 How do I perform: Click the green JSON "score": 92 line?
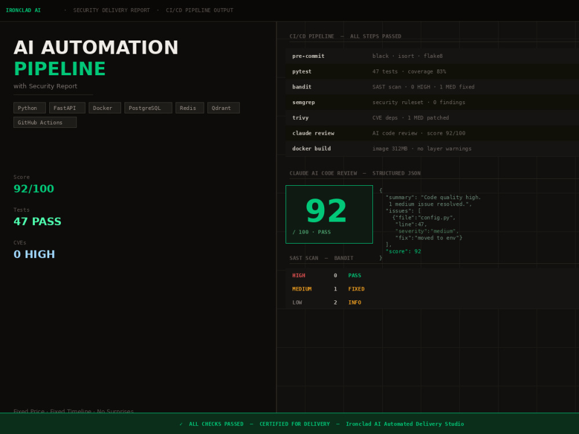tap(403, 251)
